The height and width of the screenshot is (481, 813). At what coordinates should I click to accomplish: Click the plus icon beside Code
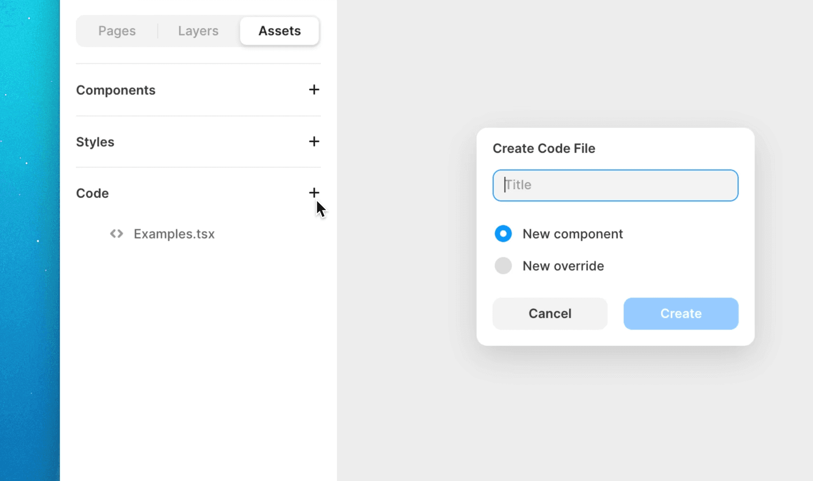[314, 193]
